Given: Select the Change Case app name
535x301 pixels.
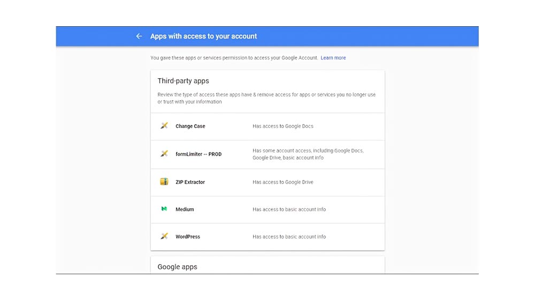Looking at the screenshot, I should 190,126.
